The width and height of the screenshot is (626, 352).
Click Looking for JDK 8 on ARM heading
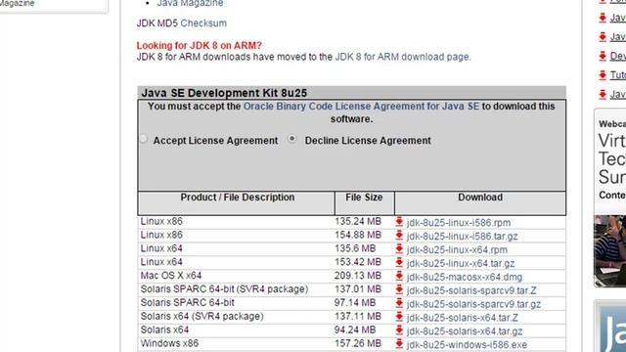[200, 46]
